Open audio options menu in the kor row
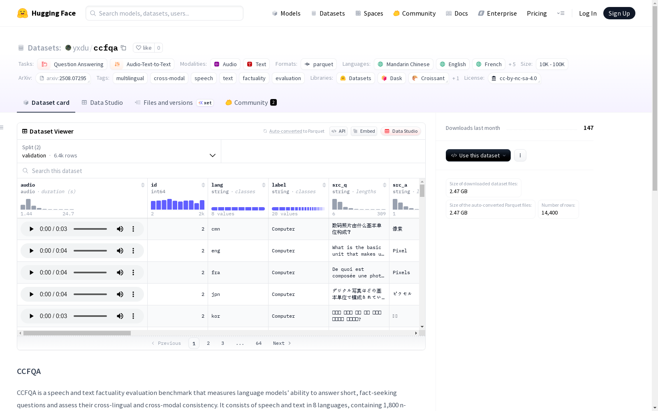Viewport: 658px width, 411px height. [x=133, y=316]
